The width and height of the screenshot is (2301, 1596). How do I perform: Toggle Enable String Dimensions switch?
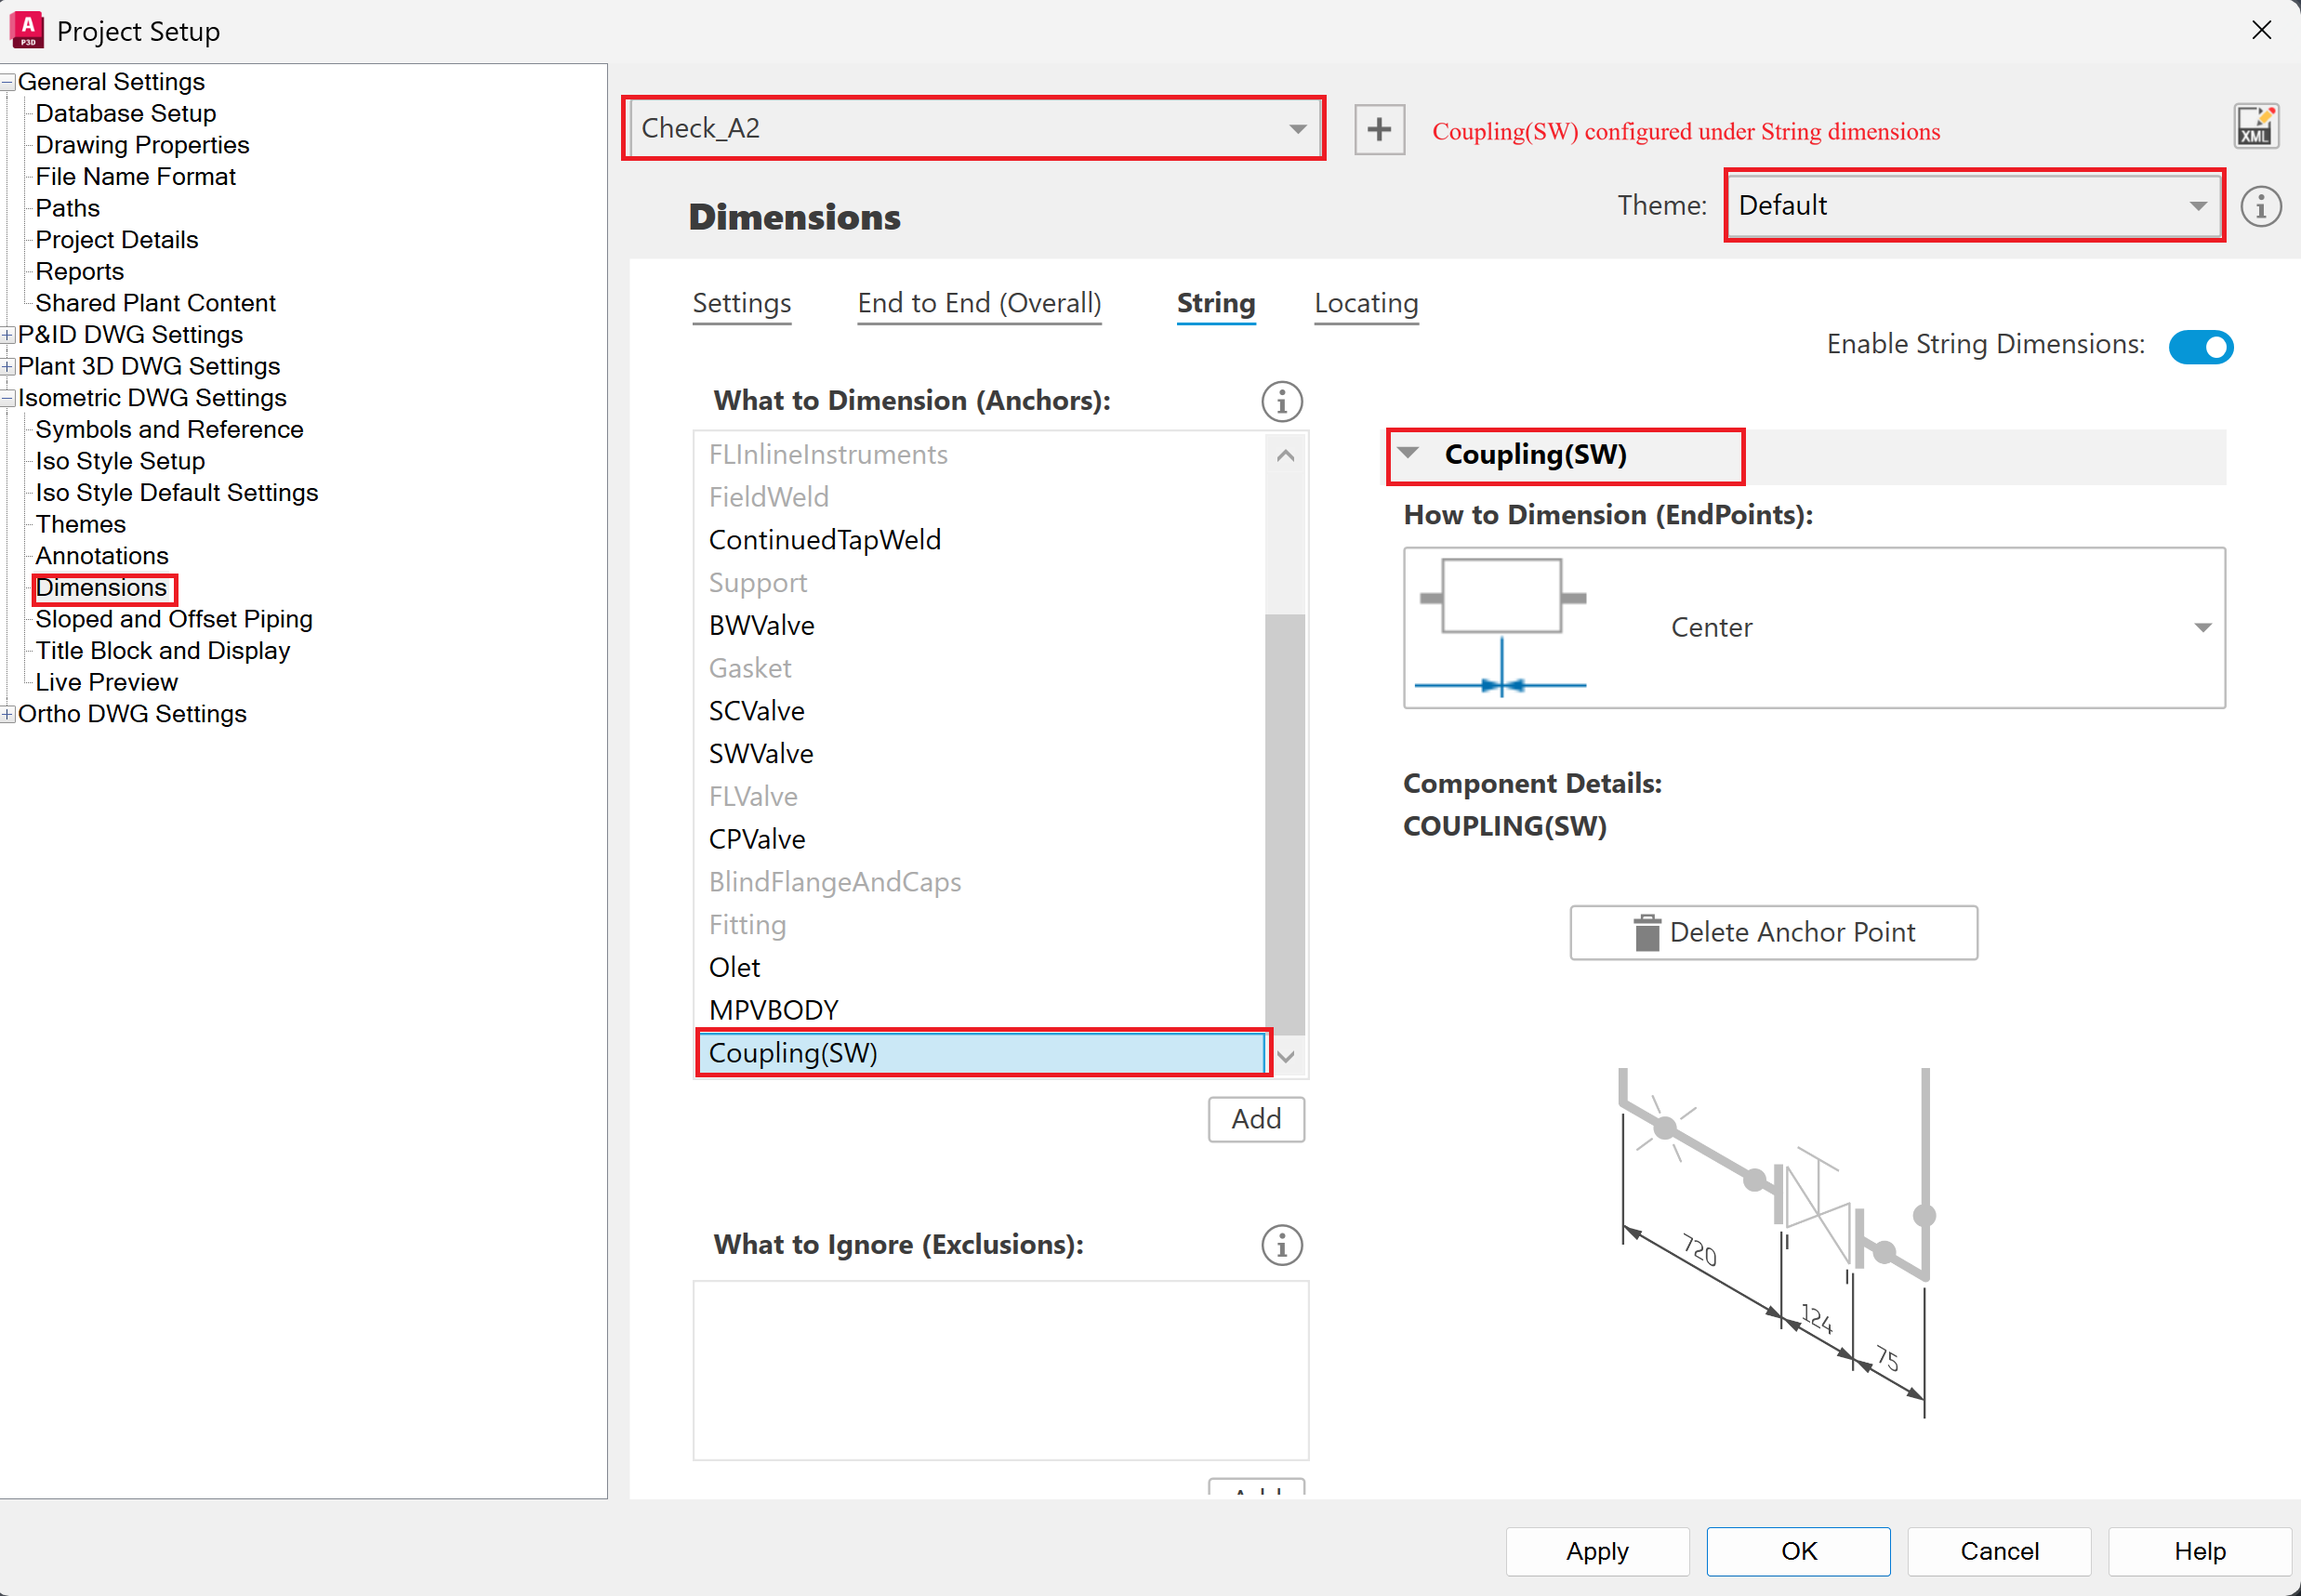coord(2200,346)
